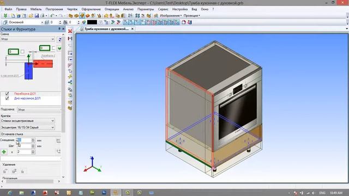Add a fastener with the green plus button
Viewport: 349px width, 196px height.
coord(4,152)
